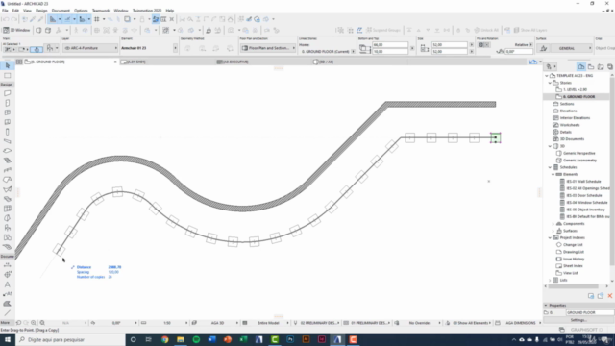Click the Windows Start button
Screen dimensions: 615x346
8,339
